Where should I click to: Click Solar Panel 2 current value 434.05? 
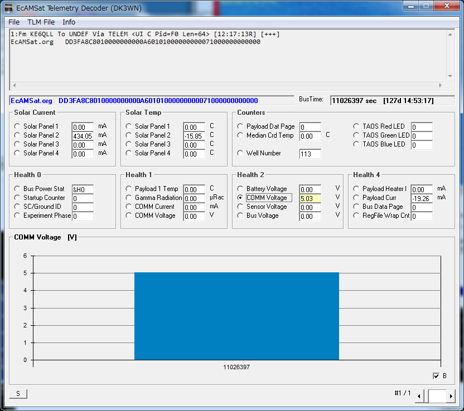(83, 136)
